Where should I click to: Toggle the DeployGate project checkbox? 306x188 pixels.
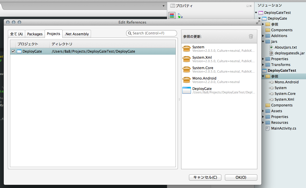[13, 51]
